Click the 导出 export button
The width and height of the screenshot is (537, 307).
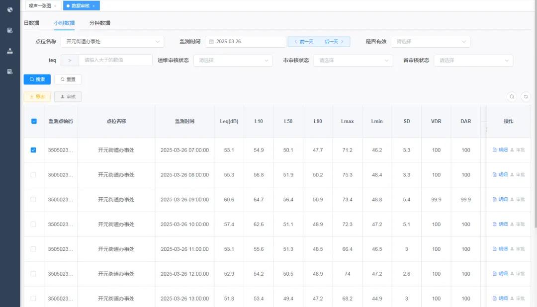pyautogui.click(x=37, y=96)
